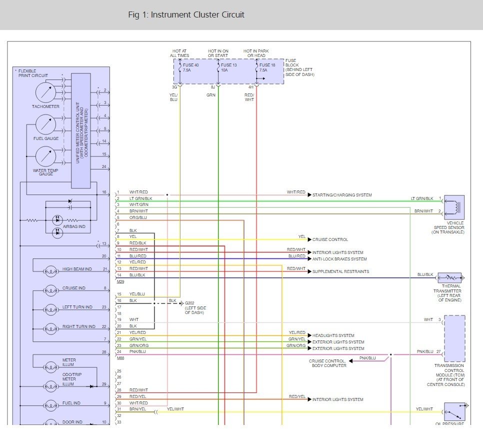Click Fuse 13 10A in fuse block

point(228,67)
